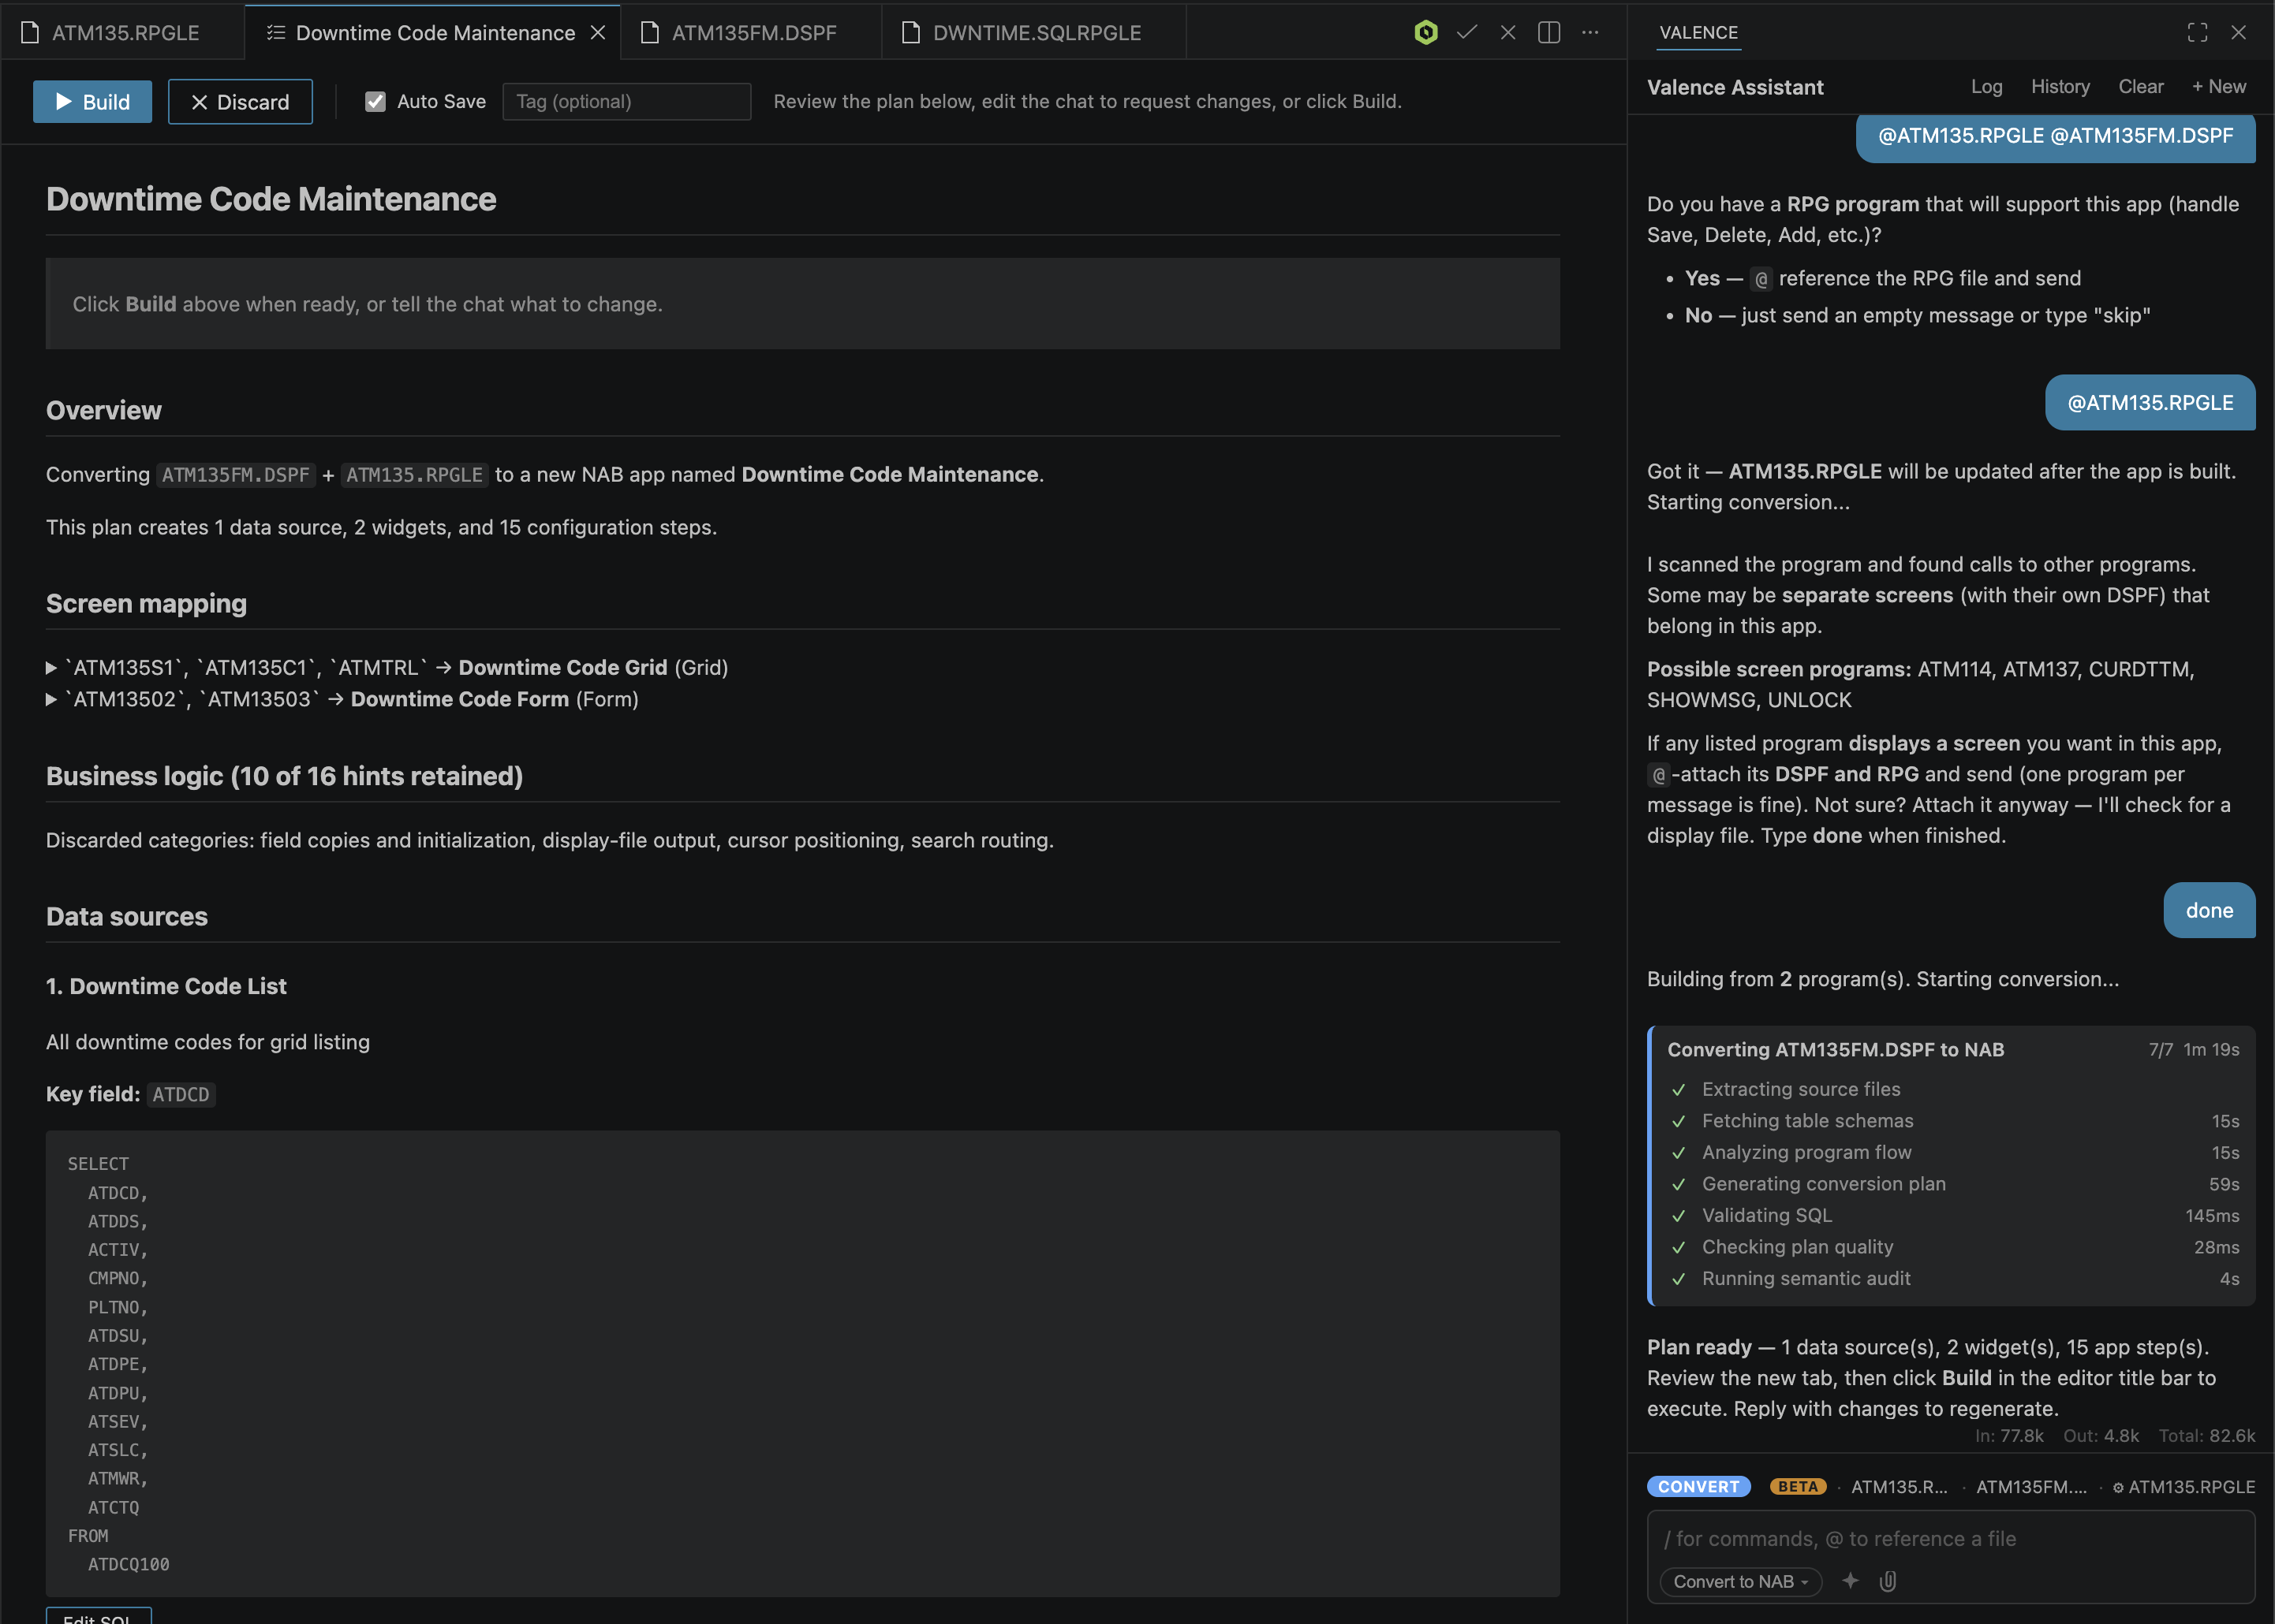
Task: Clear the Valence Assistant chat
Action: [2140, 87]
